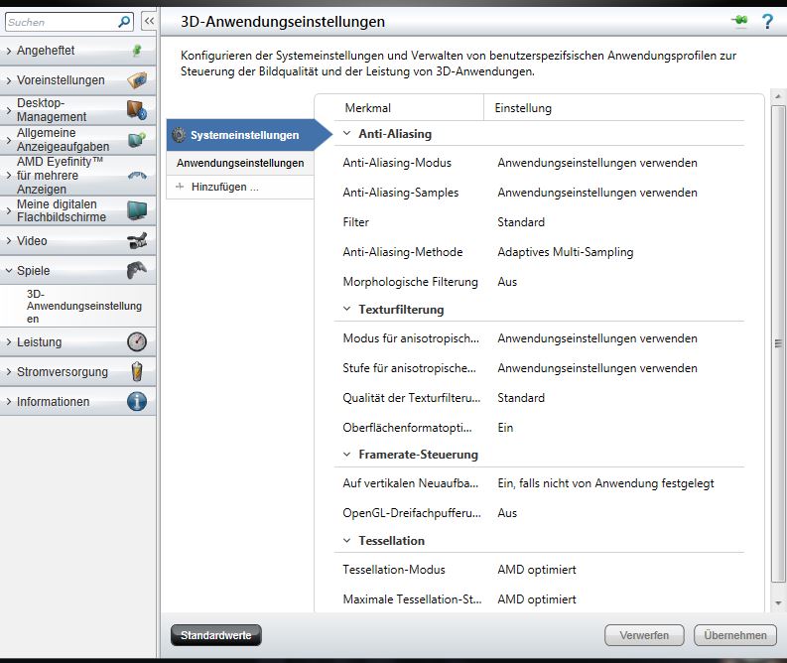This screenshot has height=663, width=787.
Task: Select the Anwendungseinstellungen tab
Action: pyautogui.click(x=240, y=163)
